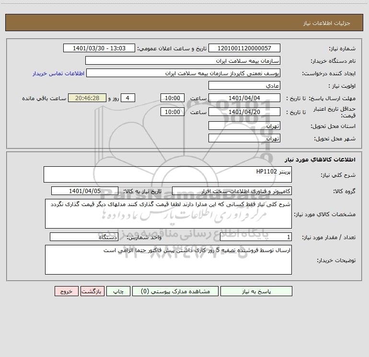
Task: Click the response deadline date 1401/04/04
Action: click(x=244, y=98)
